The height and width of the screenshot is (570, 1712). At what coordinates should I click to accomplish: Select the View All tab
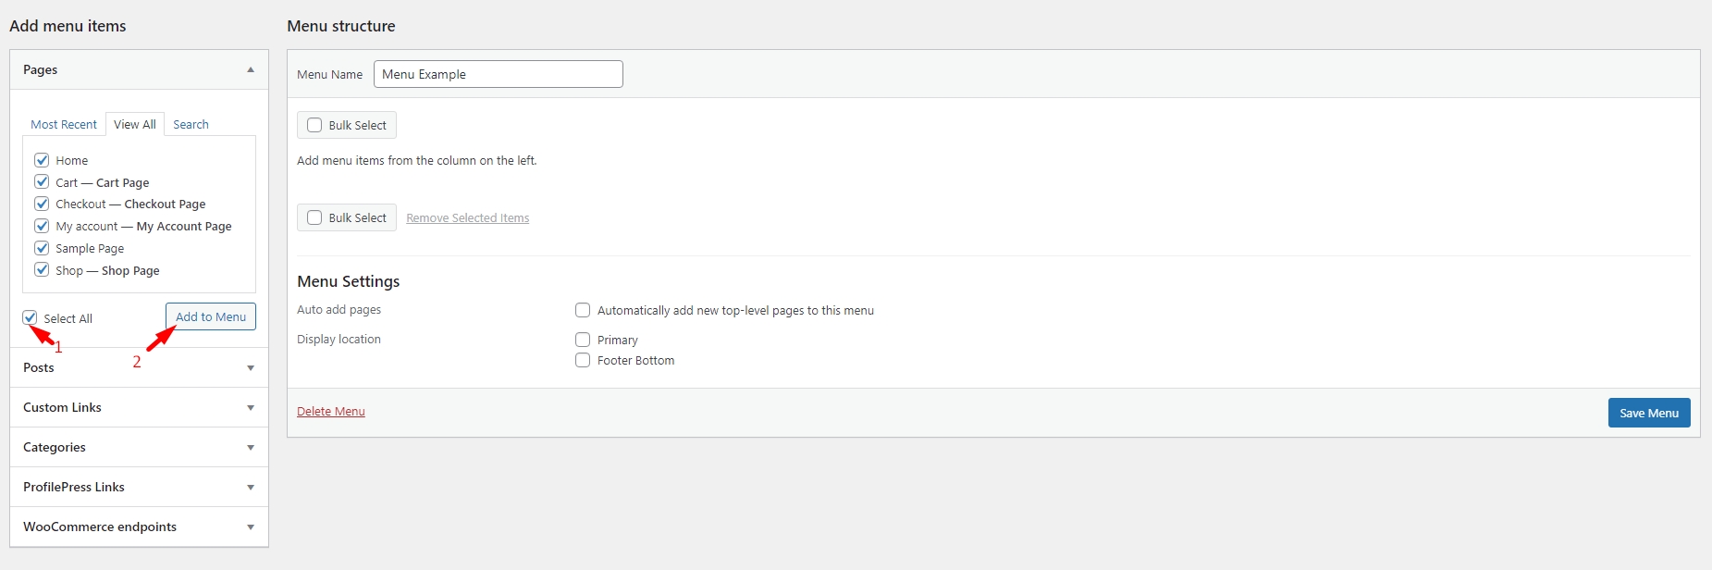tap(135, 125)
